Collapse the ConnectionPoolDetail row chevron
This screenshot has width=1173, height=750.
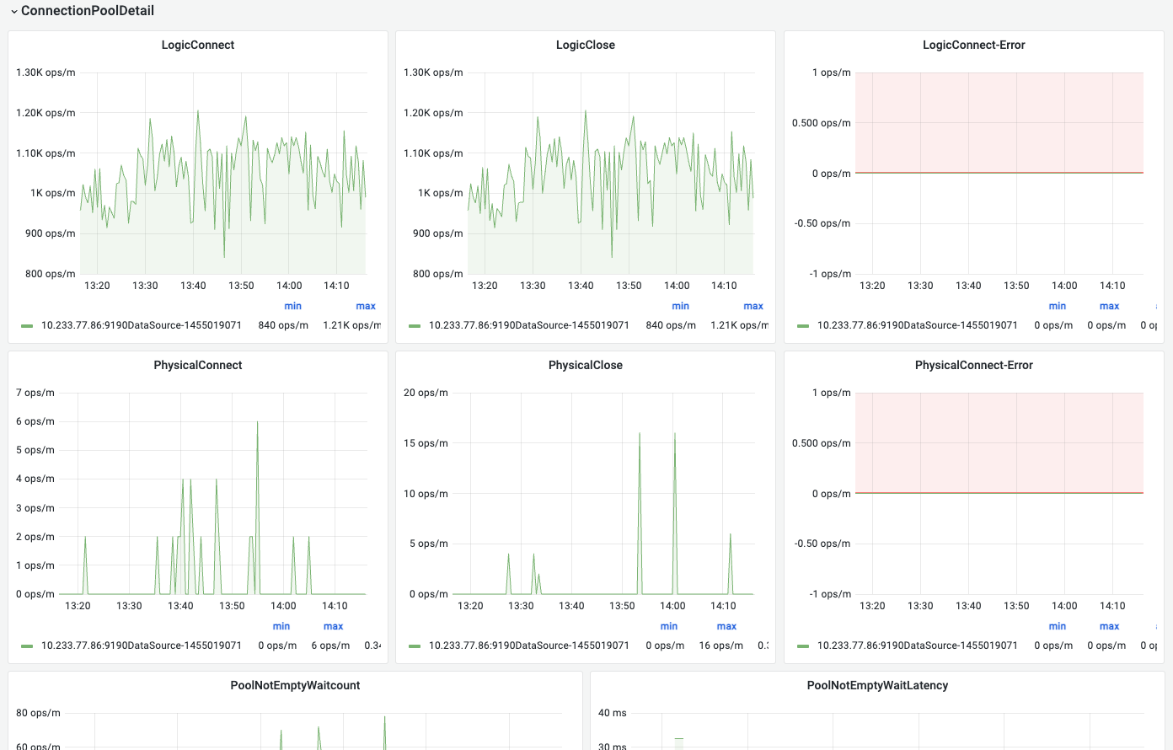(14, 12)
